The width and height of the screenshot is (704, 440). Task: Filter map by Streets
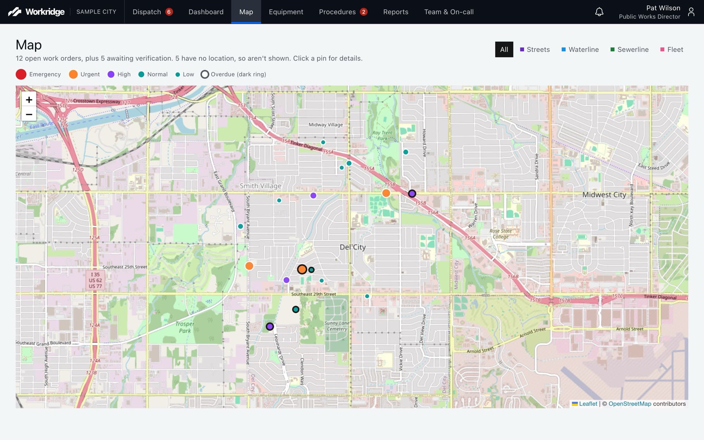[x=535, y=50]
